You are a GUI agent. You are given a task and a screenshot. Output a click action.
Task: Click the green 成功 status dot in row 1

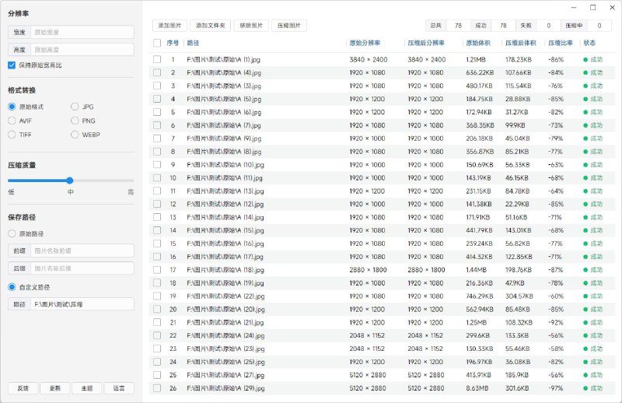585,59
